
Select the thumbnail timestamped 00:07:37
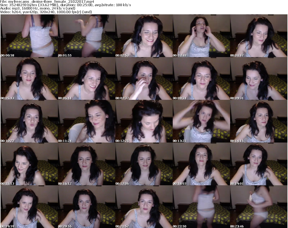tap(144, 78)
